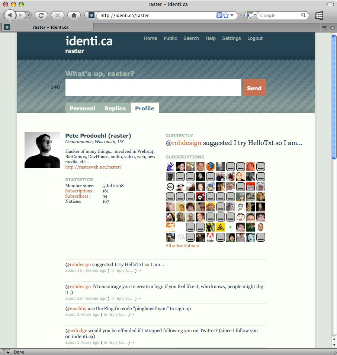Select the 'raster – Identi.ca' browser tab

[x=47, y=27]
